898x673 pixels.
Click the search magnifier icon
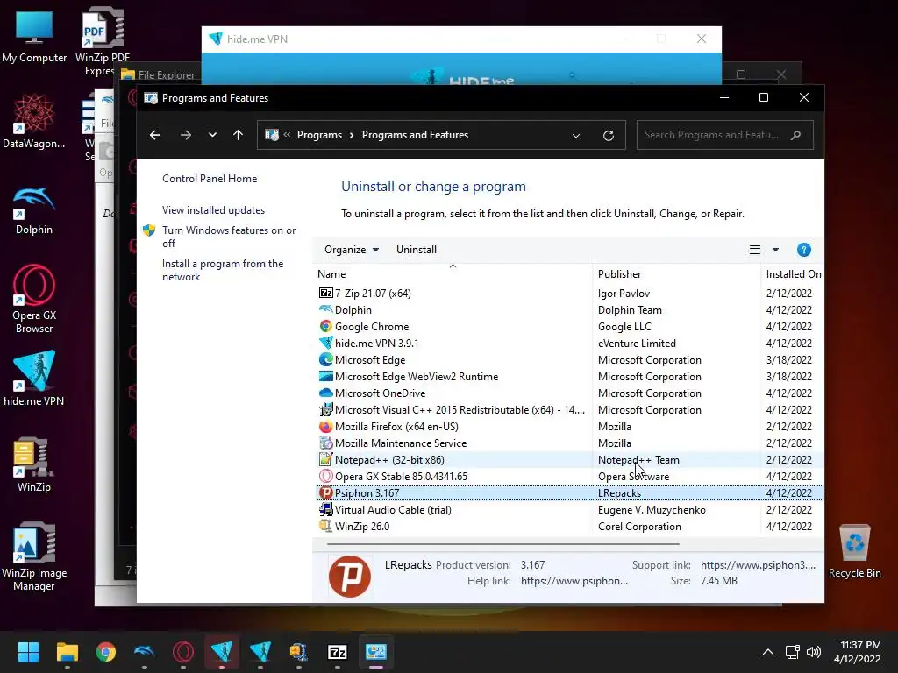coord(795,135)
